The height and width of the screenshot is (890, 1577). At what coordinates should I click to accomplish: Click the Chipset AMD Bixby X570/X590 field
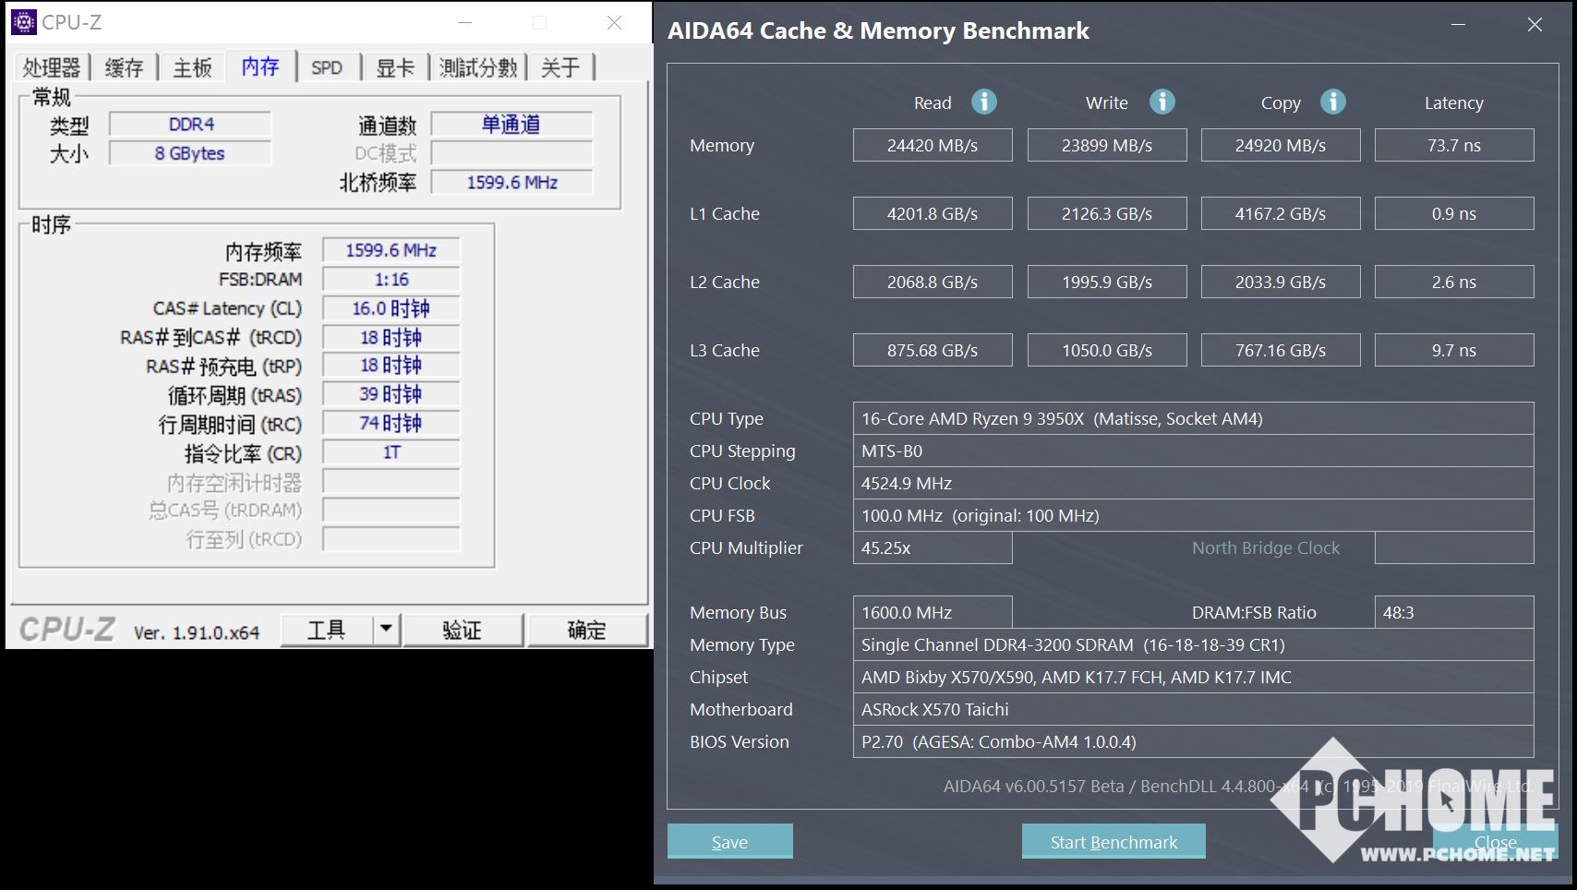(x=1193, y=677)
